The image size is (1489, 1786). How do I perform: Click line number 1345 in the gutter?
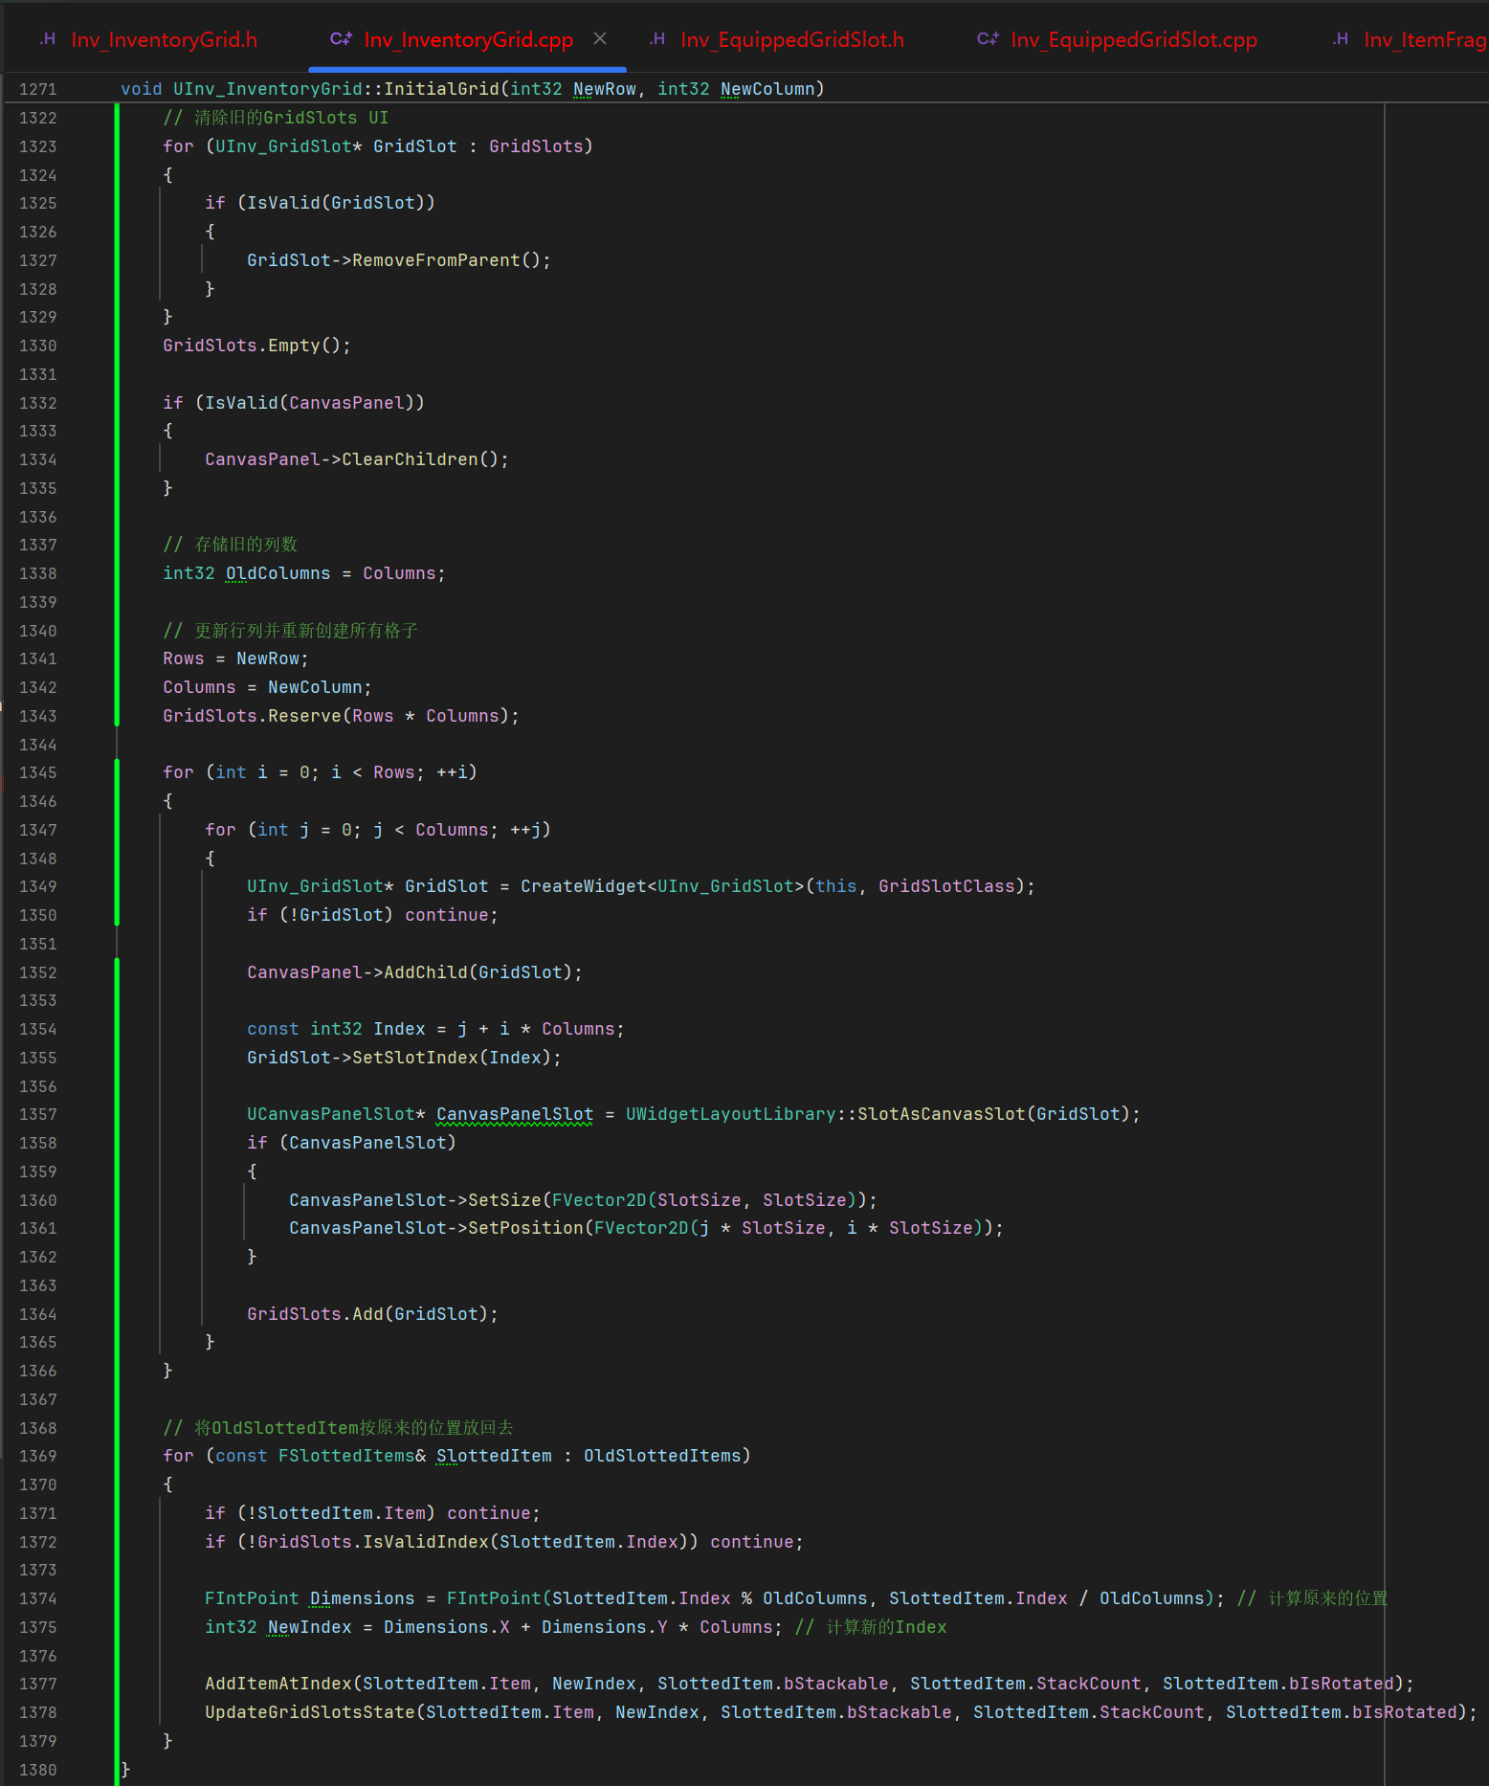(x=38, y=772)
